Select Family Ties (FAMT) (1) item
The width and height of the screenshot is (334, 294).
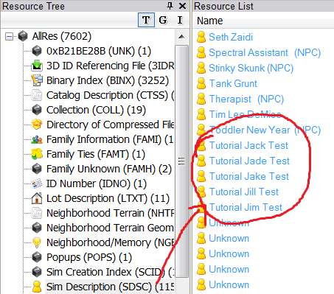tap(96, 154)
